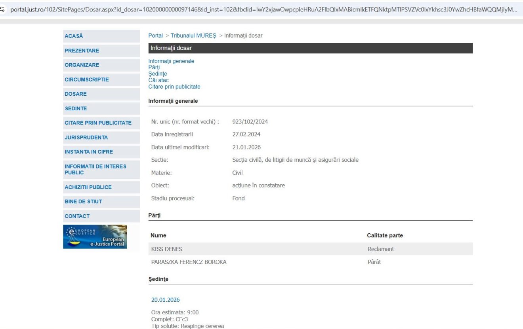Open the 20.01.2026 hearing date link
Viewport: 523px width, 329px height.
coord(165,300)
